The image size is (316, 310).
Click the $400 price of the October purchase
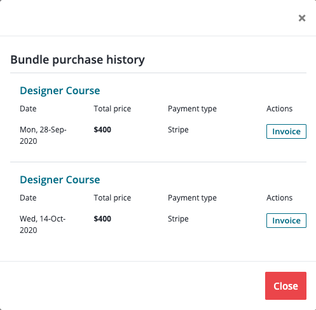point(102,219)
